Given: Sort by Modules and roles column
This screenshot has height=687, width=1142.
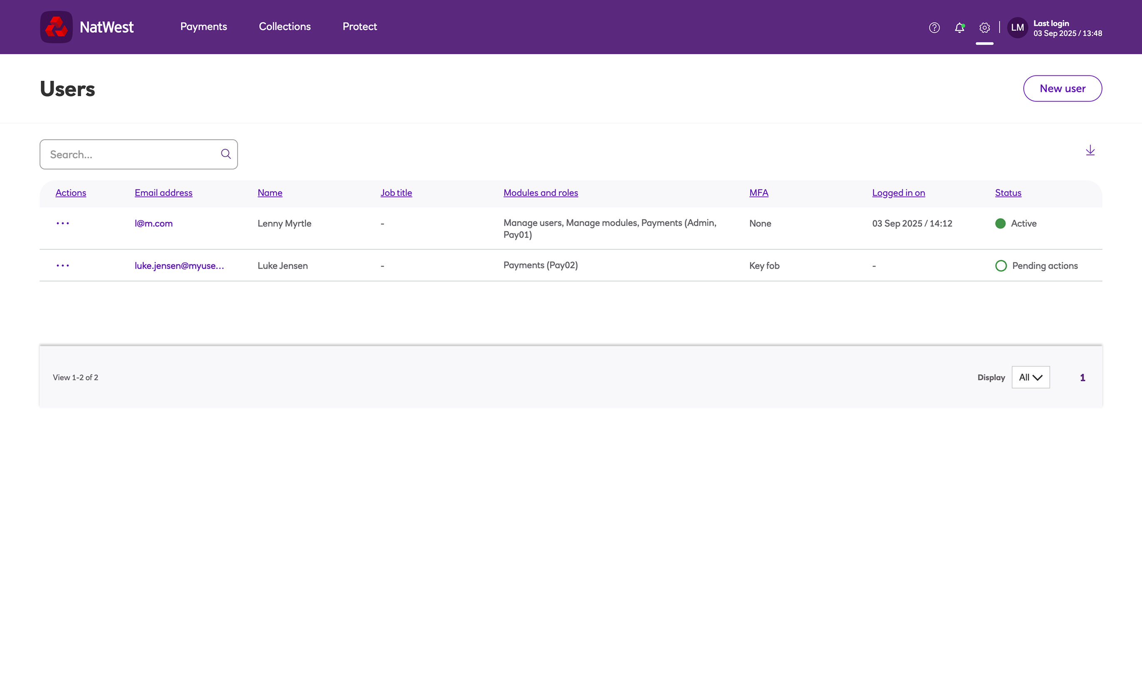Looking at the screenshot, I should tap(541, 193).
